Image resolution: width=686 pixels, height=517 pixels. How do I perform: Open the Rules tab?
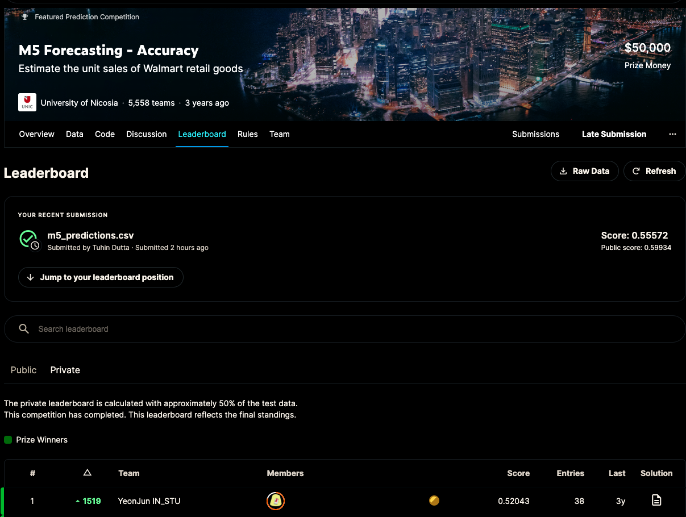point(248,134)
